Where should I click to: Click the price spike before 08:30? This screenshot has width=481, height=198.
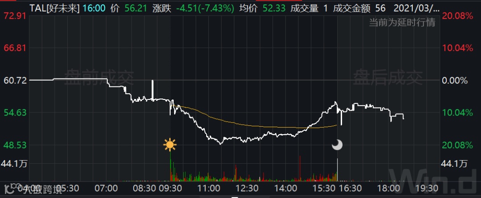tap(152, 90)
